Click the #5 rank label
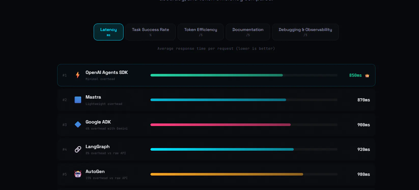The width and height of the screenshot is (419, 190). [x=65, y=174]
